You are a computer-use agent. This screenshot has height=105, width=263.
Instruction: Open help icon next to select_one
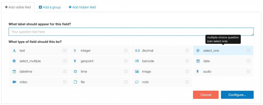248,50
